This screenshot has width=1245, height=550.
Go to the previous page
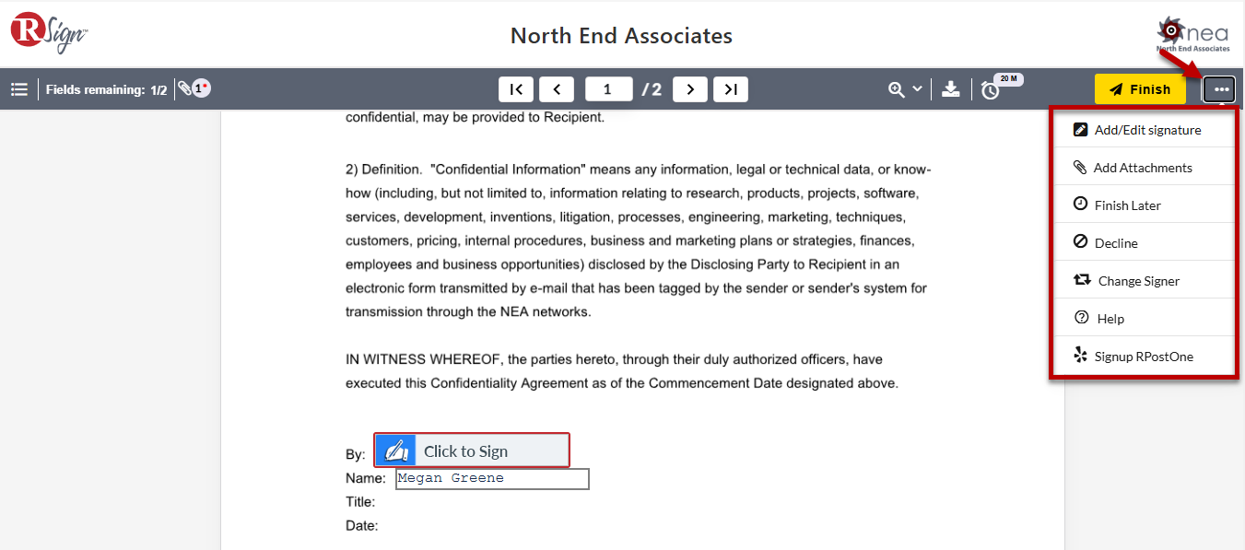point(557,89)
